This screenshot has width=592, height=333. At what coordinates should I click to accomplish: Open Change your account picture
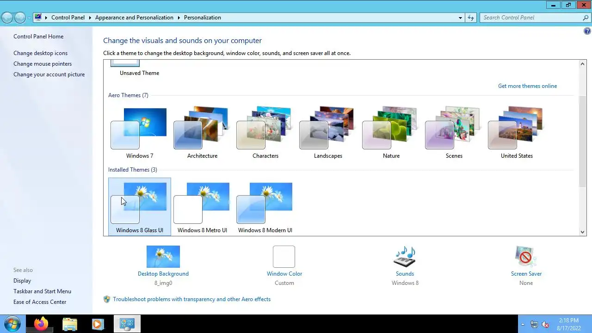coord(49,74)
